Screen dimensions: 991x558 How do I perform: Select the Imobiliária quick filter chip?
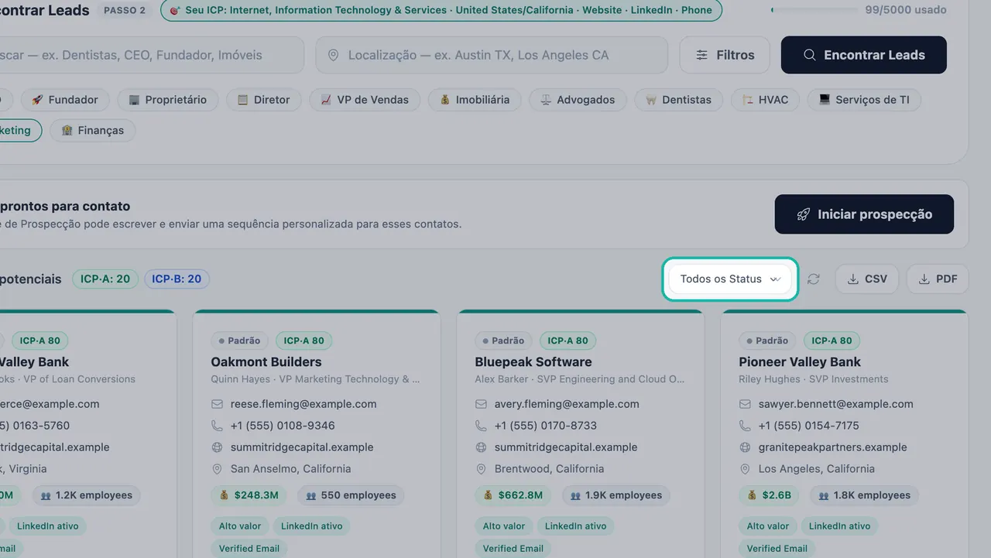click(474, 100)
